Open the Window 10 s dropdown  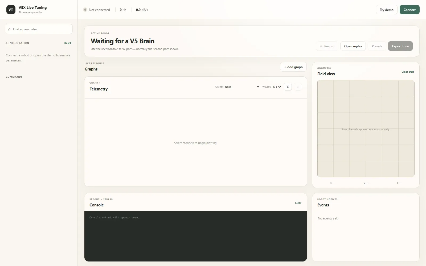tap(277, 87)
